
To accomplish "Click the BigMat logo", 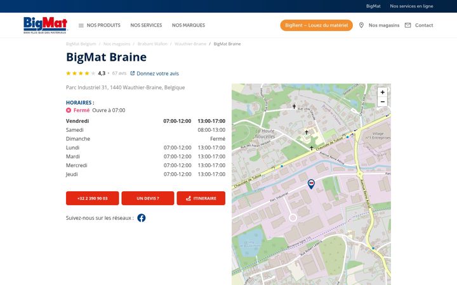I will coord(46,25).
